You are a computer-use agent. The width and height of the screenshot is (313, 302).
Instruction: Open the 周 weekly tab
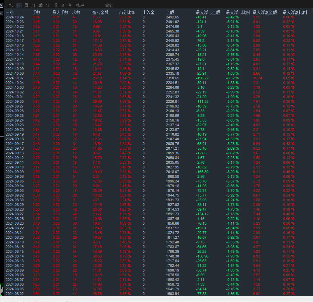(26, 5)
